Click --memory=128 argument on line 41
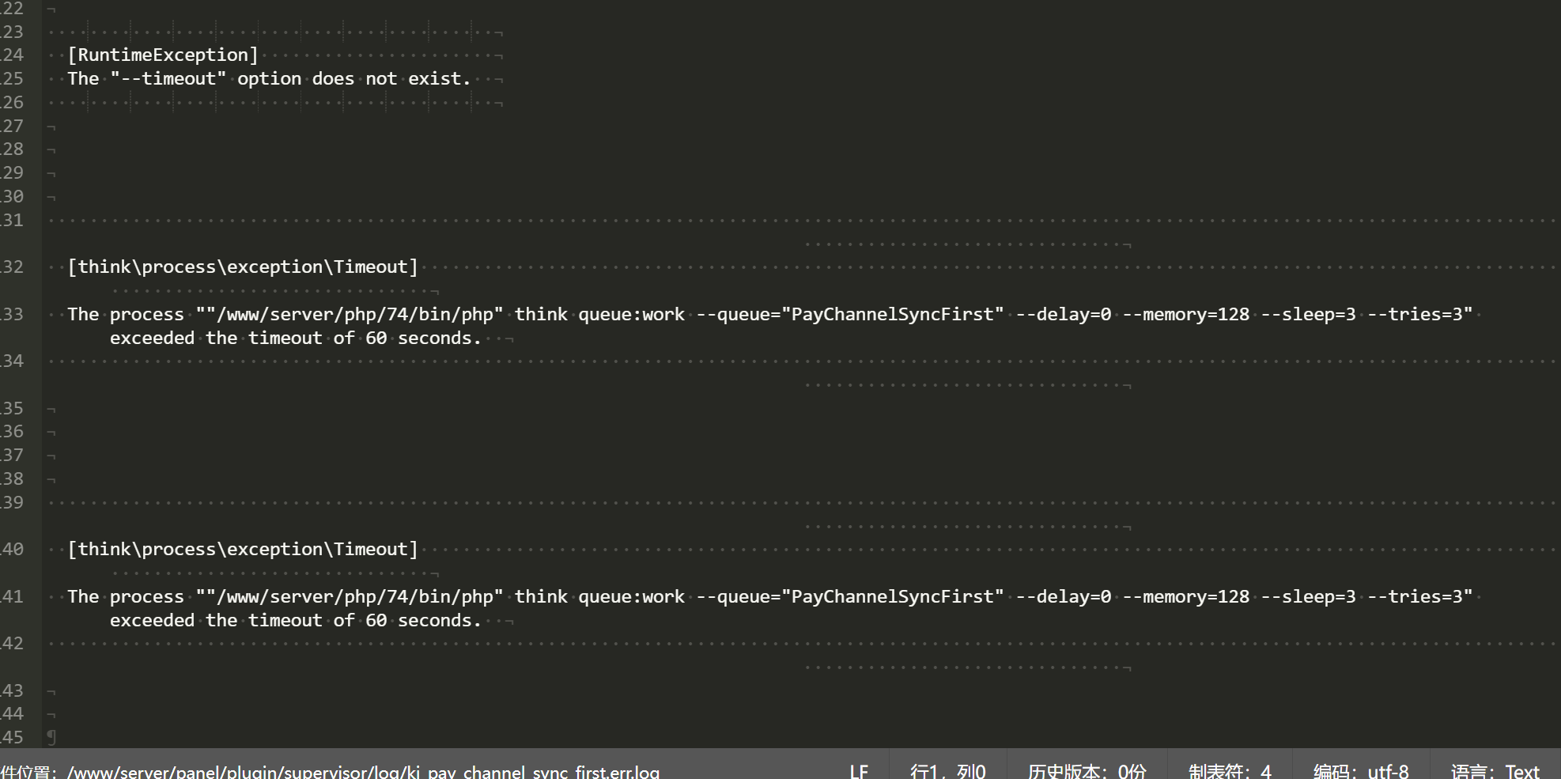Viewport: 1561px width, 779px height. [x=1185, y=596]
